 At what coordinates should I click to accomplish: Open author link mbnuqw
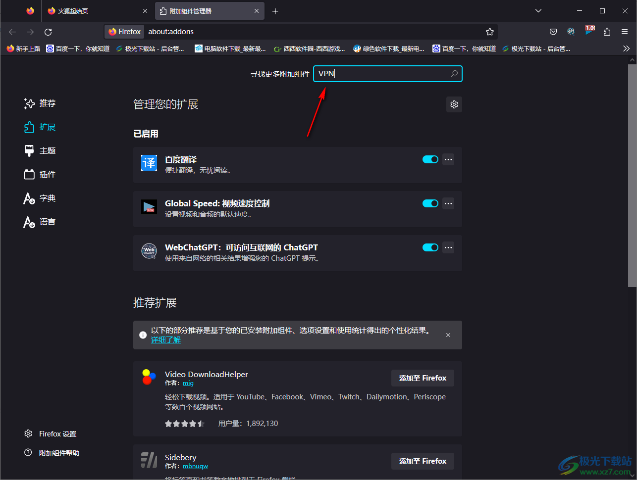(x=195, y=466)
